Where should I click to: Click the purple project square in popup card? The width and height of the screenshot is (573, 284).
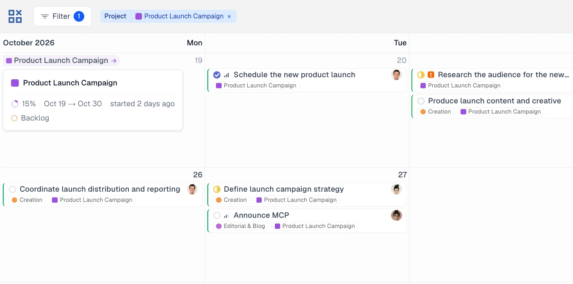click(15, 83)
